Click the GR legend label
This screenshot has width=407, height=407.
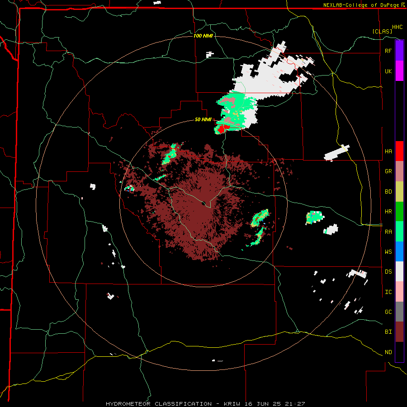point(388,171)
